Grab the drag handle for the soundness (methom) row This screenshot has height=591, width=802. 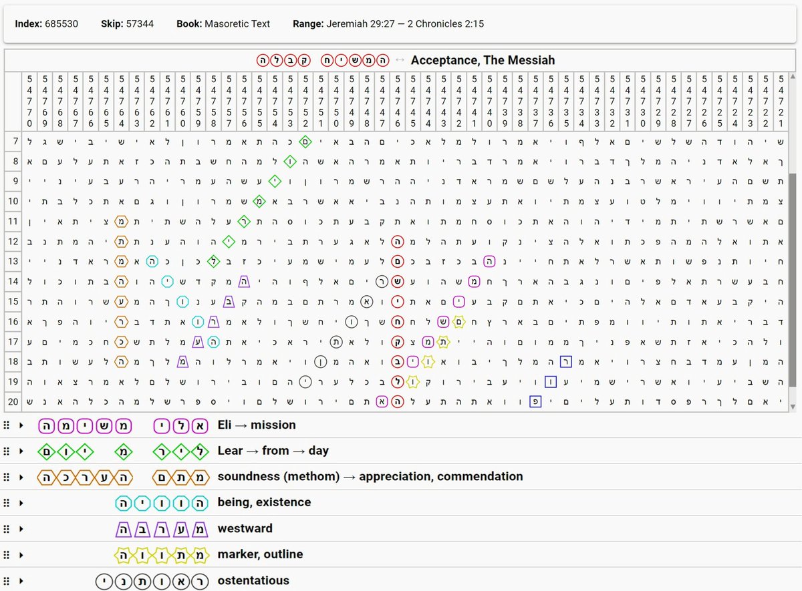(x=7, y=477)
